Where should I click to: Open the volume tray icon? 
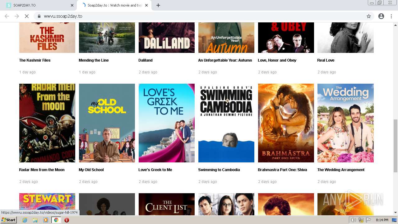tap(354, 220)
